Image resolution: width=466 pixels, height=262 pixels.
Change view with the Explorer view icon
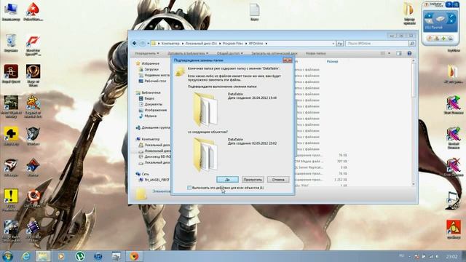[383, 53]
